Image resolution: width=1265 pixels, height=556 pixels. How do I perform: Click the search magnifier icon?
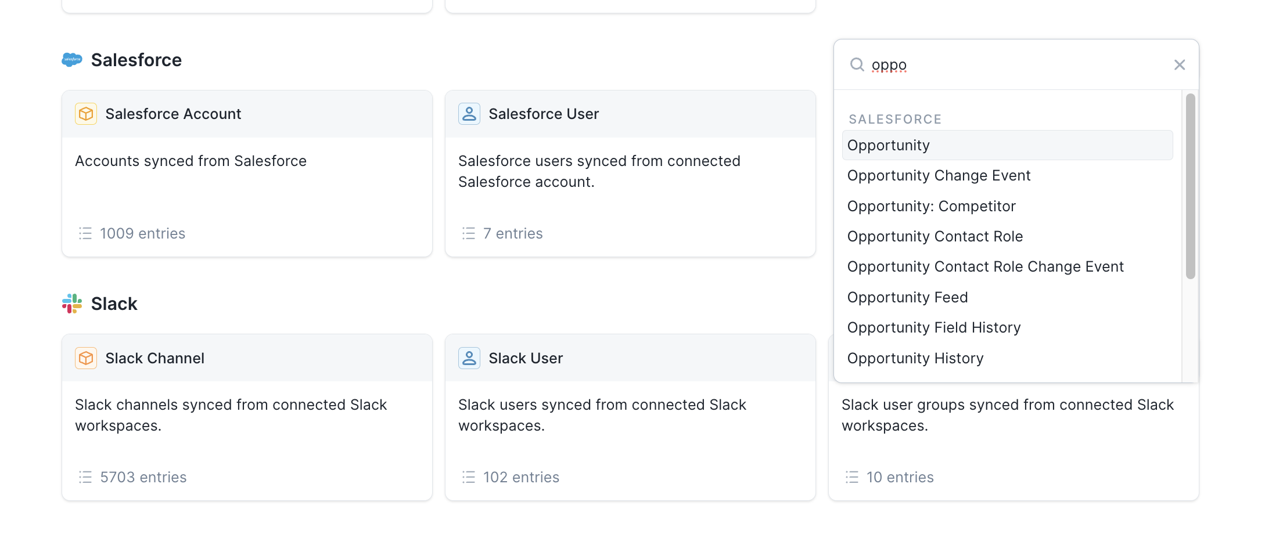coord(857,64)
